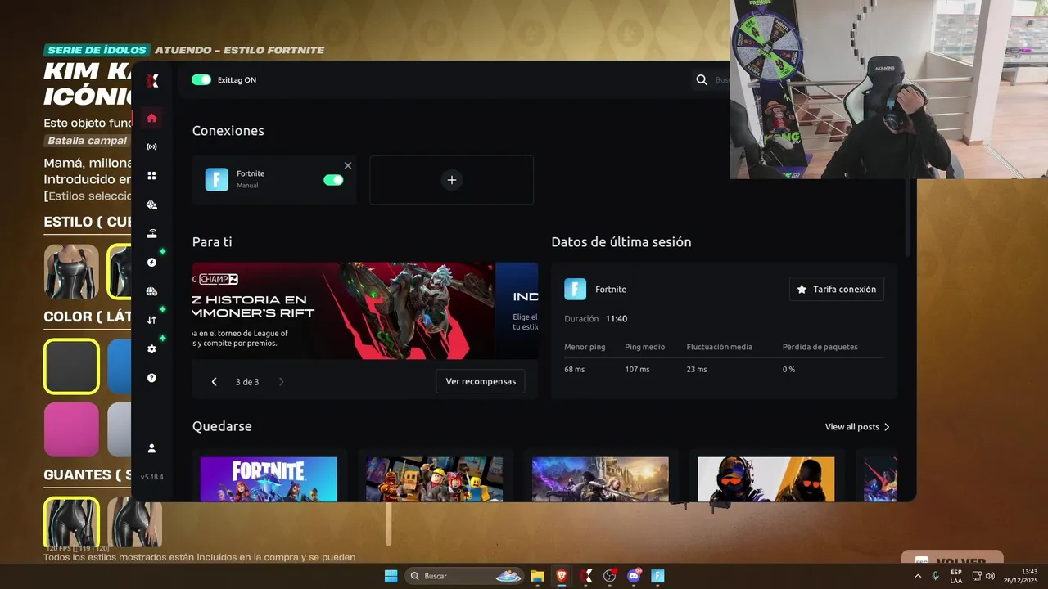The height and width of the screenshot is (589, 1048).
Task: Open the Roblox post thumbnail under Quedarse
Action: tap(435, 479)
